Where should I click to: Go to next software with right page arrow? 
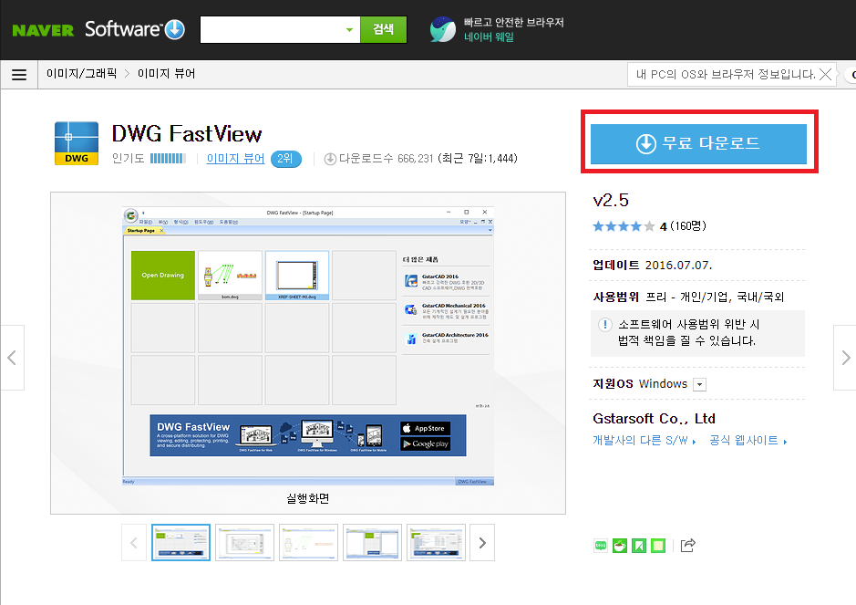pyautogui.click(x=845, y=358)
